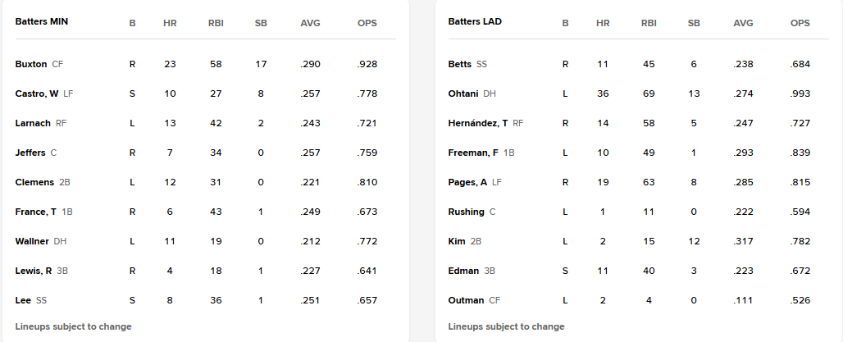The height and width of the screenshot is (342, 843).
Task: Select Larnach from the MIN batters
Action: pyautogui.click(x=33, y=123)
